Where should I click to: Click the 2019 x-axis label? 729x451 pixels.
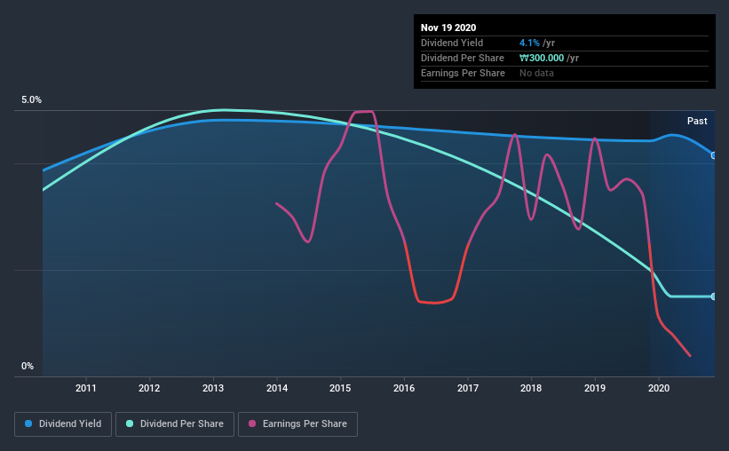(595, 388)
